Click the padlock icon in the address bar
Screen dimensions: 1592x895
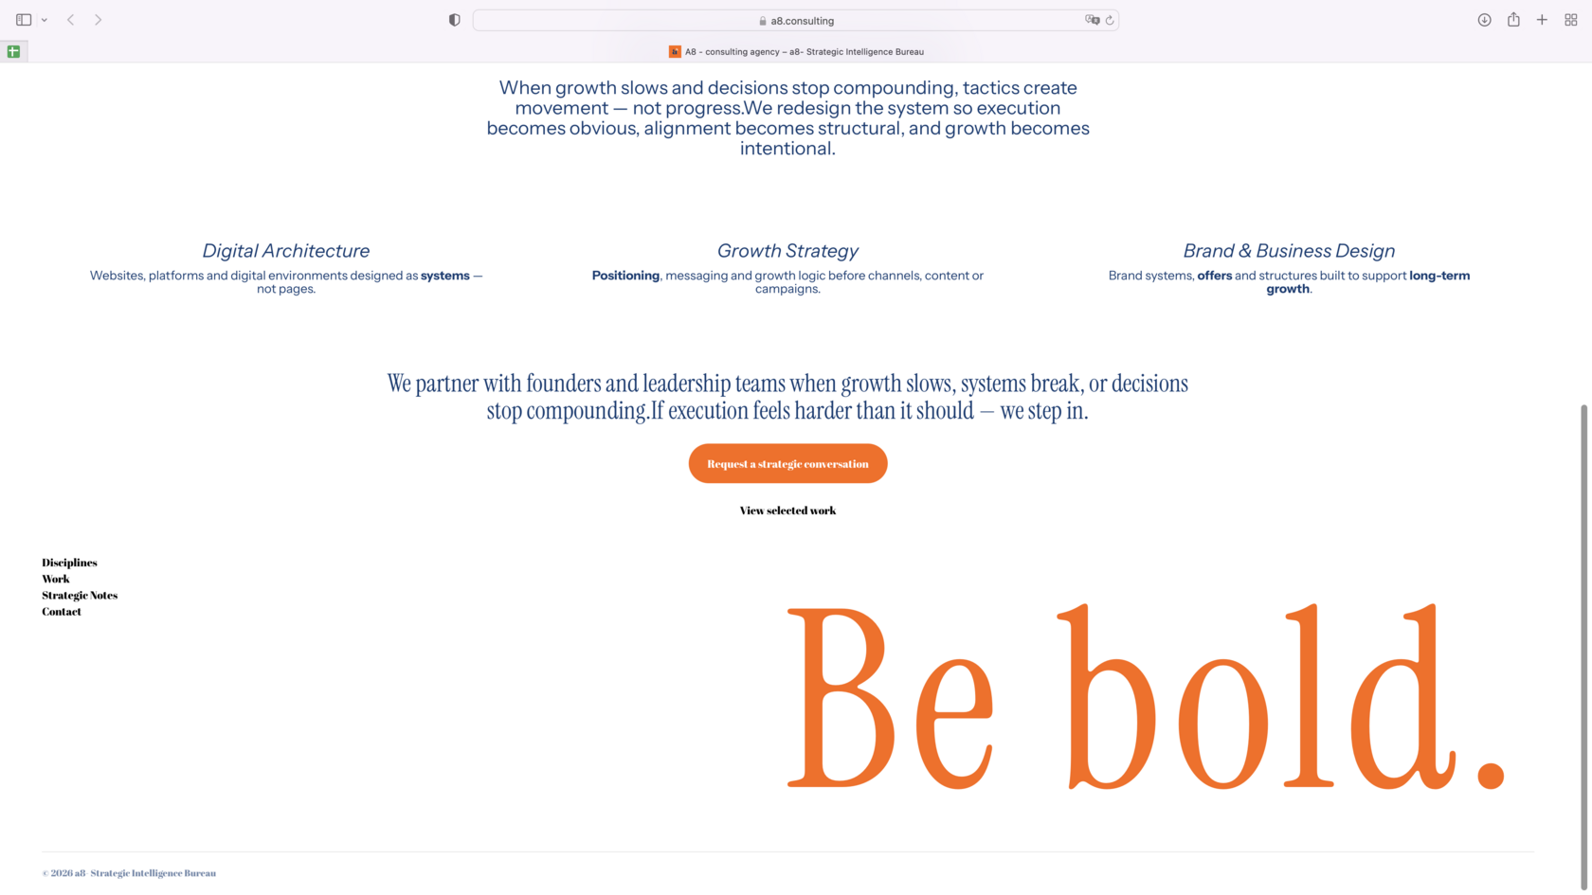tap(763, 21)
